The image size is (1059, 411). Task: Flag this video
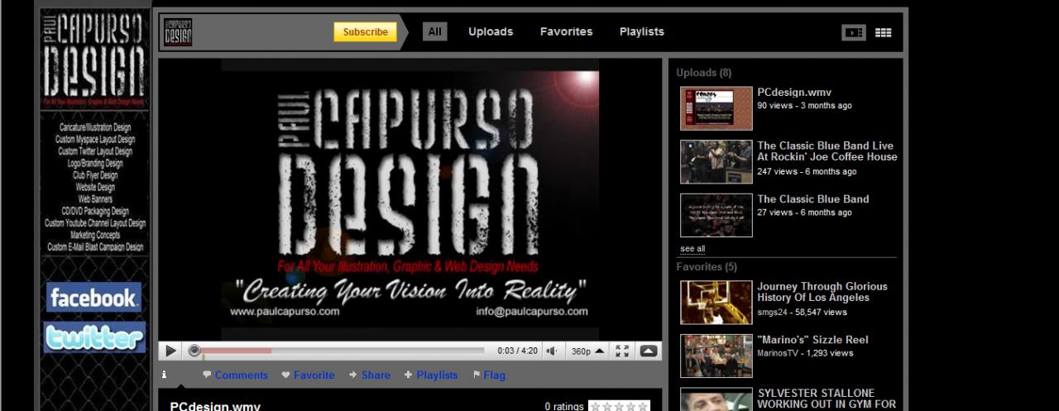point(489,375)
